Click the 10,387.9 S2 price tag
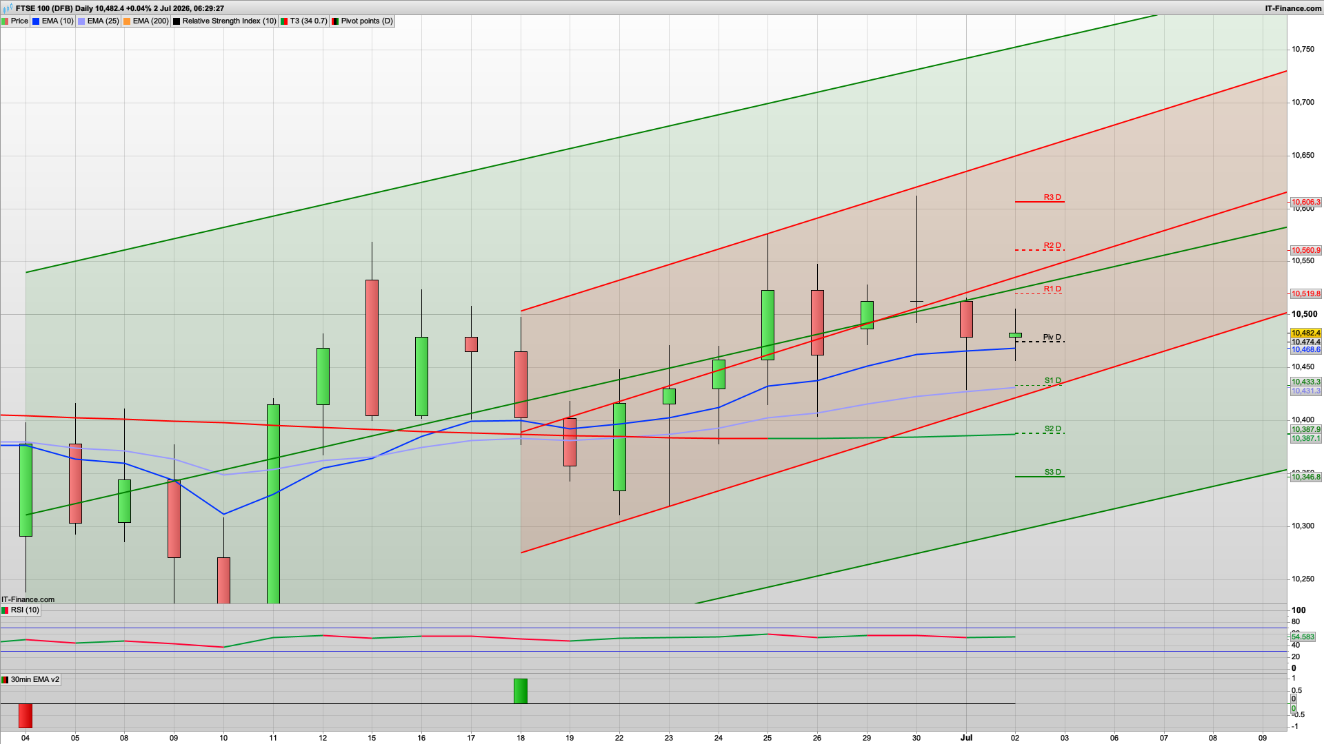This screenshot has height=744, width=1324. coord(1305,430)
